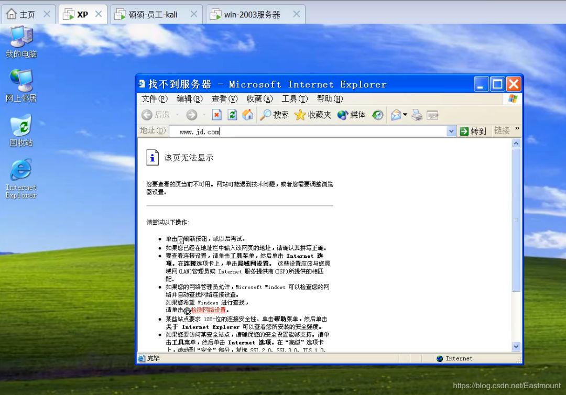Maximize the Internet Explorer window
Screen dimensions: 566x395
click(x=497, y=84)
